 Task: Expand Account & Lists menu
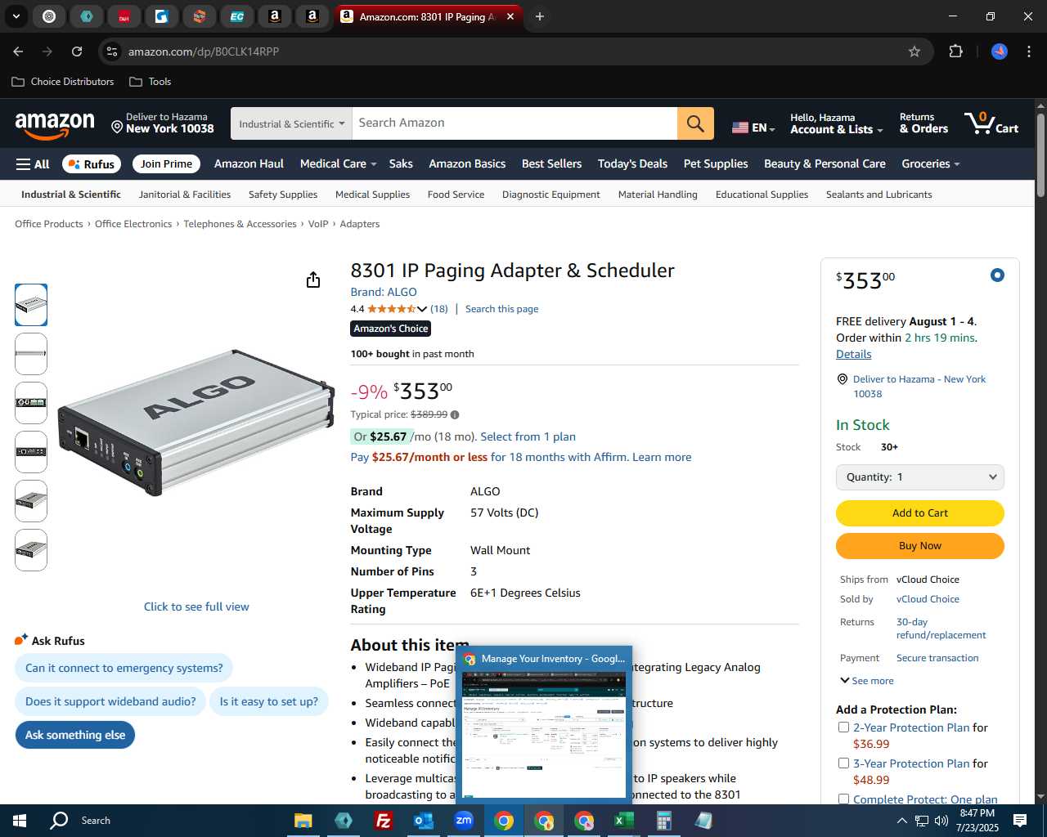837,123
